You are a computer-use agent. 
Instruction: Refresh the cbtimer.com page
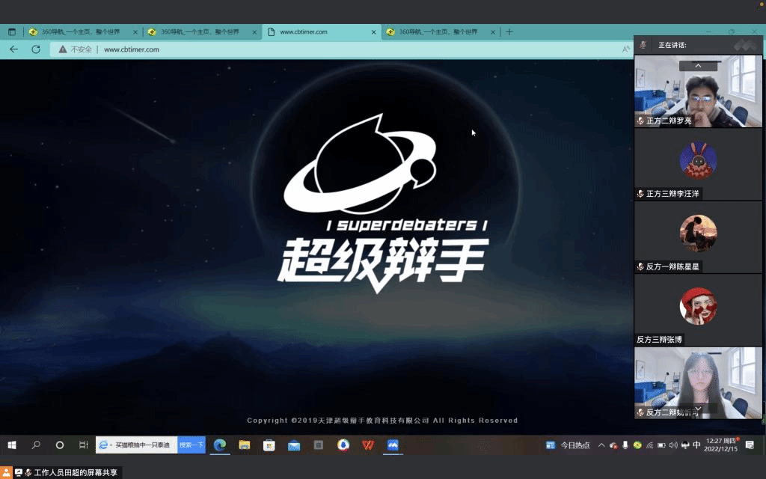coord(36,49)
